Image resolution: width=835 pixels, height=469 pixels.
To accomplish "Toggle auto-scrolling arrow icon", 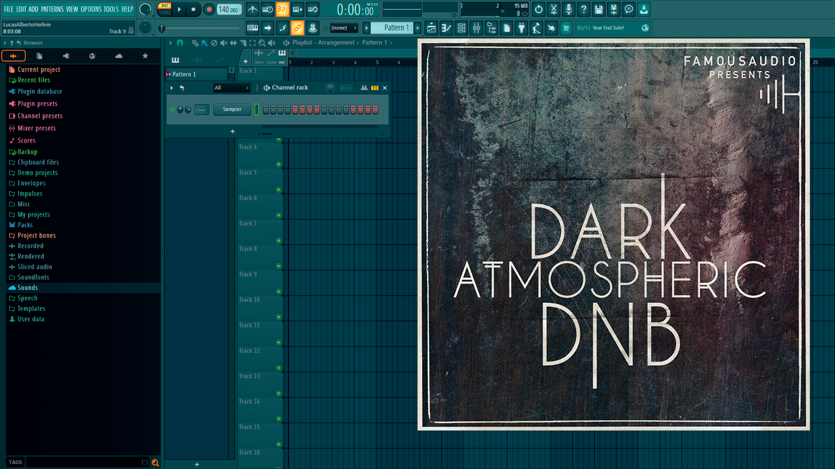I will coord(267,27).
